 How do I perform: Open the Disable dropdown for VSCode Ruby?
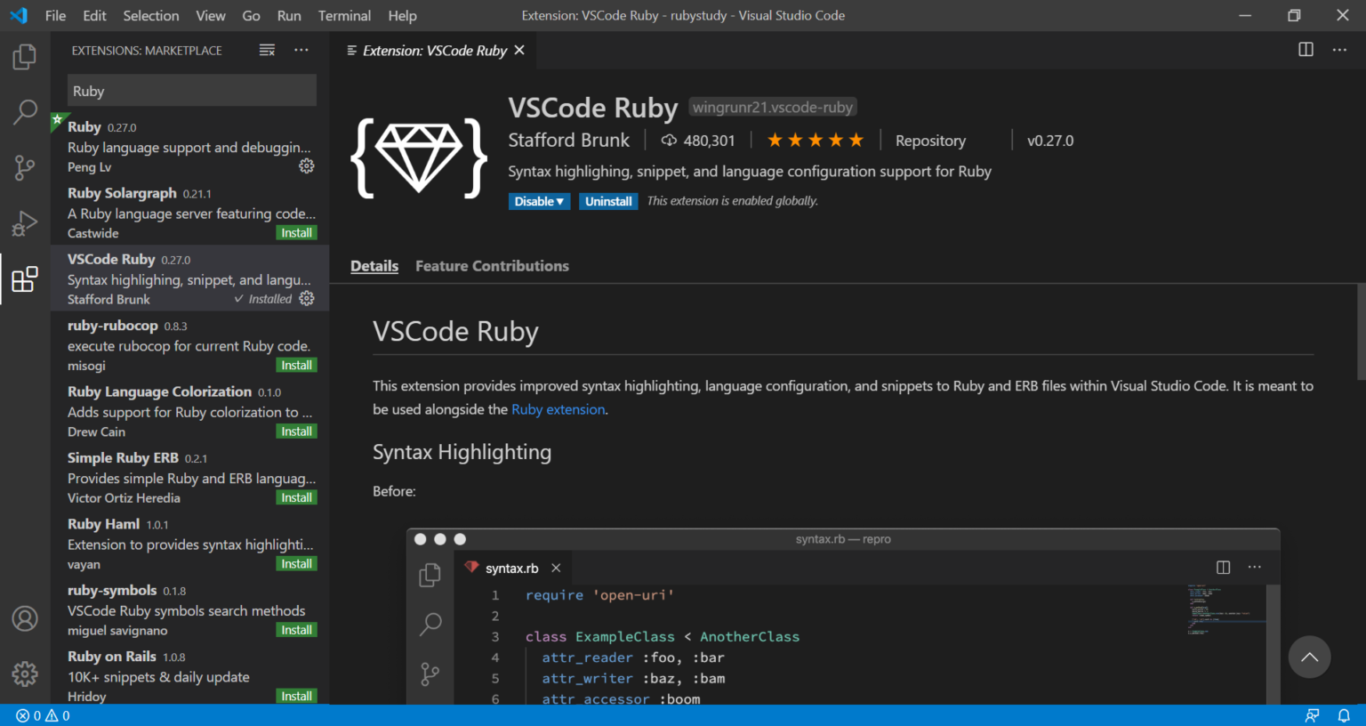point(539,202)
